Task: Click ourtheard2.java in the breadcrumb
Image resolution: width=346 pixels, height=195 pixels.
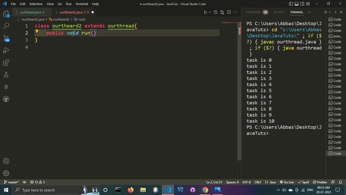Action: (33, 19)
